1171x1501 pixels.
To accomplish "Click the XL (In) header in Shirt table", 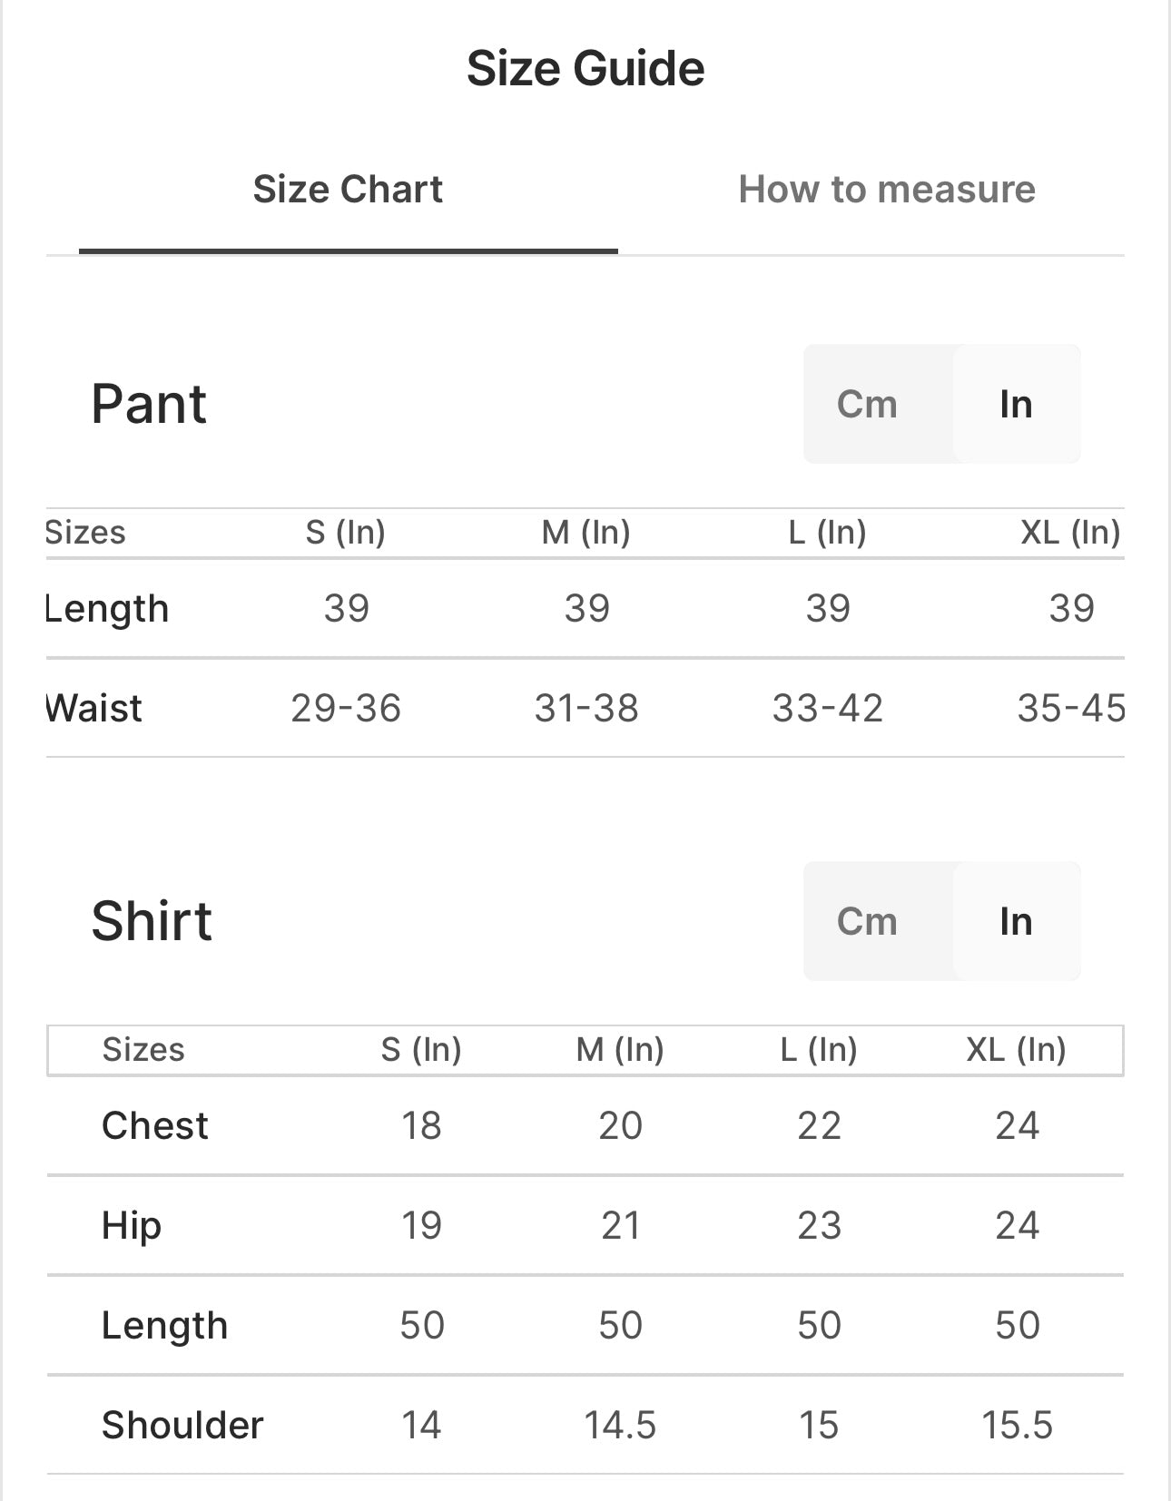I will pos(1016,1050).
